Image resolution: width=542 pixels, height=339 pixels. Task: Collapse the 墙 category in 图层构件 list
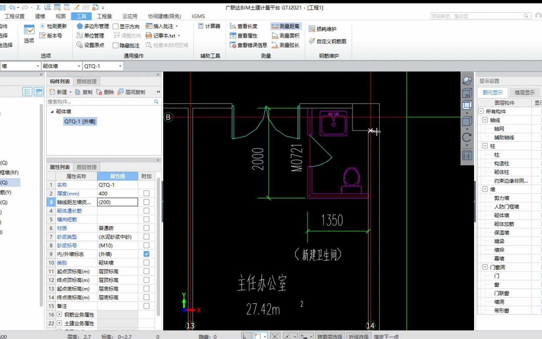[485, 189]
